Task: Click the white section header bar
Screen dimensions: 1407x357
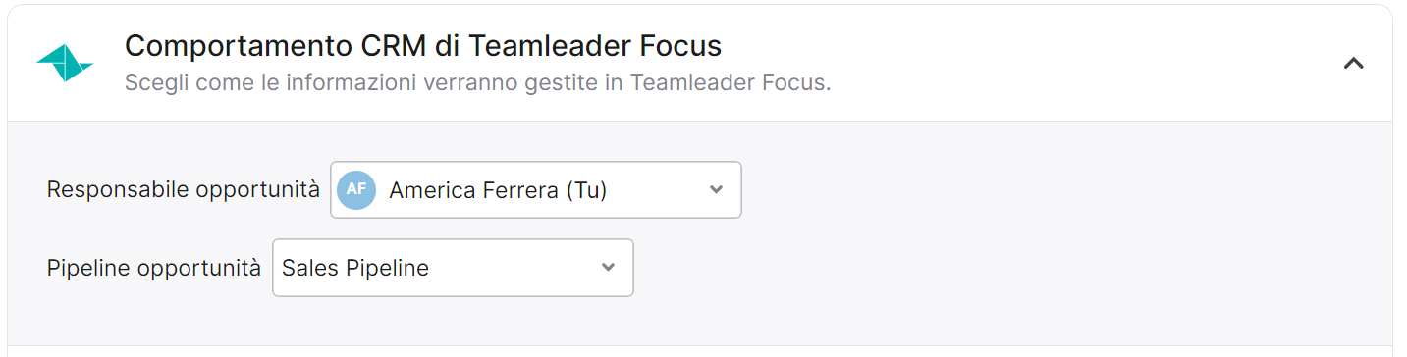Action: (x=700, y=63)
